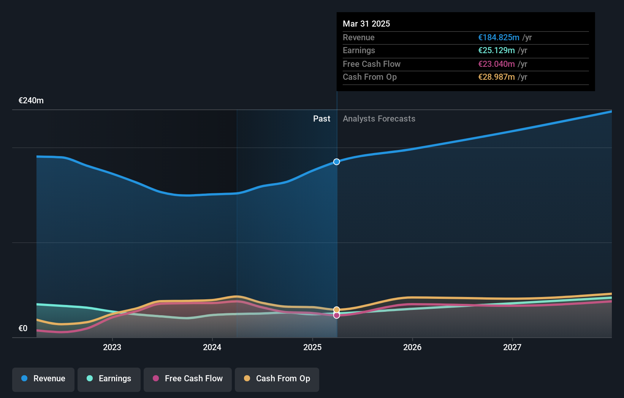The image size is (624, 398).
Task: Click the Cash From Op label in tooltip
Action: [370, 77]
